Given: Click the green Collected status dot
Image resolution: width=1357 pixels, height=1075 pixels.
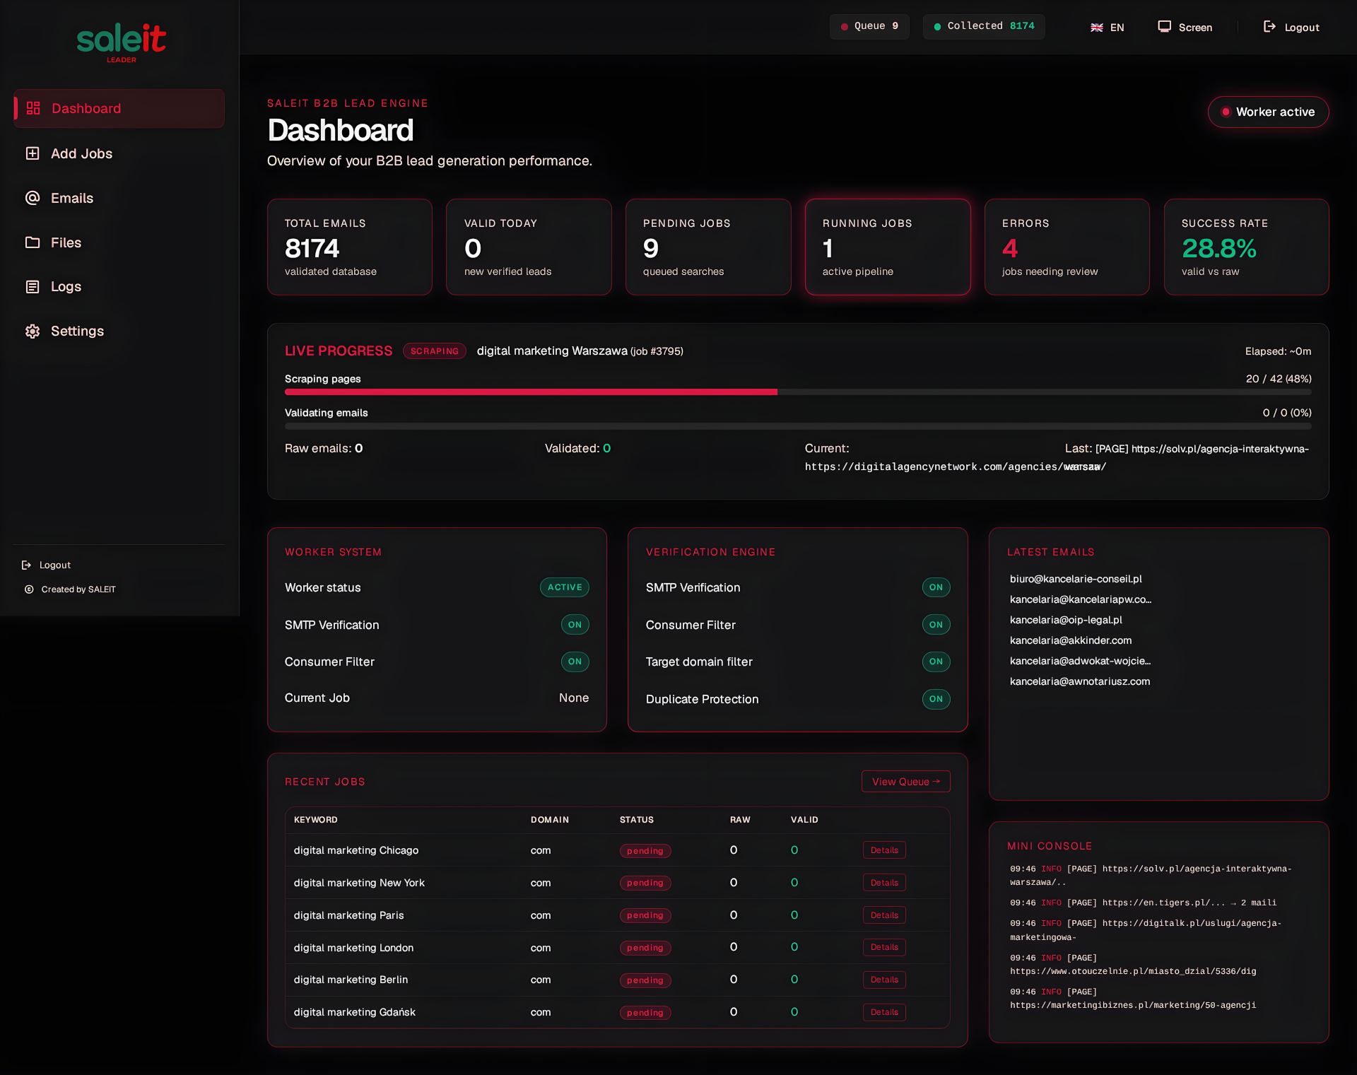Looking at the screenshot, I should click(937, 27).
